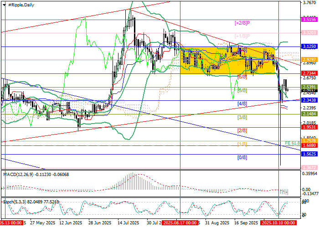Select the red 2.7344 price tag

pos(309,73)
